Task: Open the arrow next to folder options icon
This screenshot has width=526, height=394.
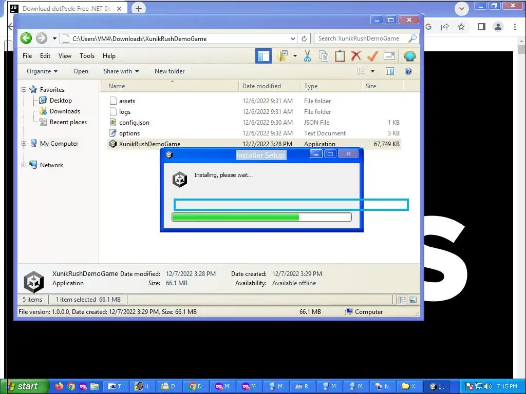Action: 295,56
